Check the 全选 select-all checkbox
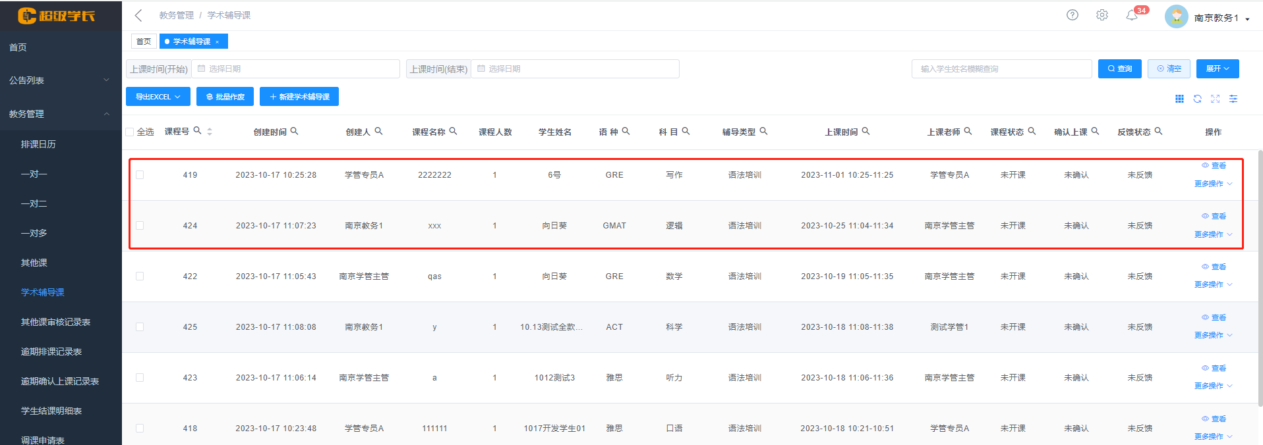The height and width of the screenshot is (445, 1263). click(x=130, y=132)
